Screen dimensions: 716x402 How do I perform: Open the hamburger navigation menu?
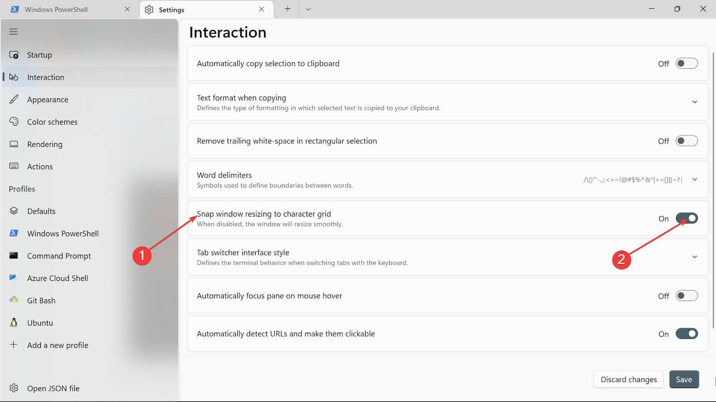point(13,32)
